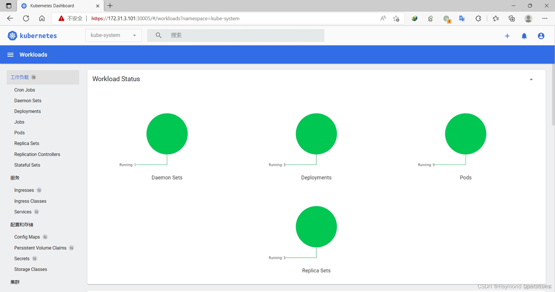Open the notifications bell
The height and width of the screenshot is (292, 555).
[x=524, y=36]
